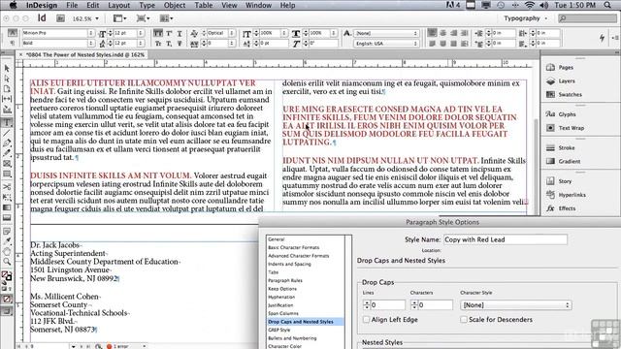Image resolution: width=621 pixels, height=349 pixels.
Task: Open the Stroke panel
Action: pyautogui.click(x=561, y=147)
